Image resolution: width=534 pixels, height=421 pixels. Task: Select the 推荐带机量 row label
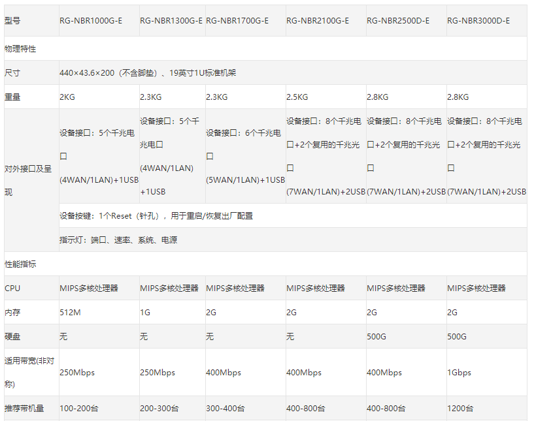(x=25, y=409)
